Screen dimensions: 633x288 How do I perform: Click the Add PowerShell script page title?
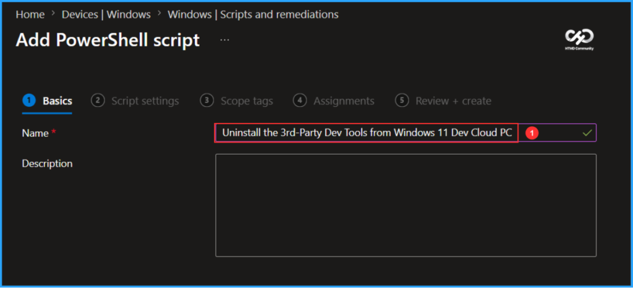coord(108,40)
